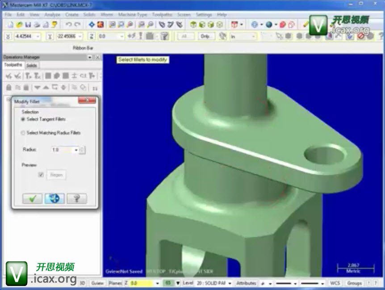Click the New file icon in toolbar
This screenshot has height=290, width=385.
[11, 25]
